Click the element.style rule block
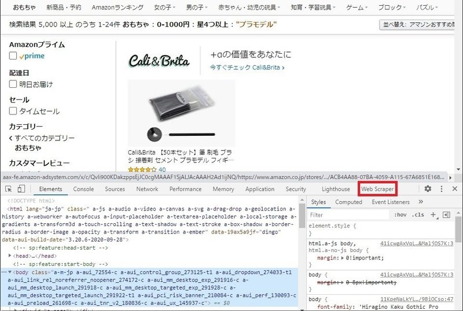Screen dimensions: 463x311 (381, 229)
